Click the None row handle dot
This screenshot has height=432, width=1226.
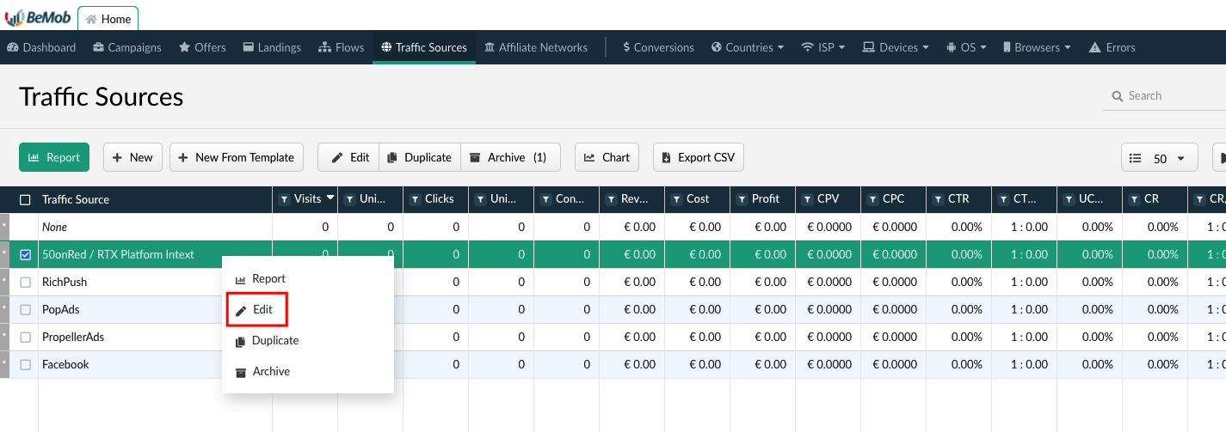tap(3, 227)
